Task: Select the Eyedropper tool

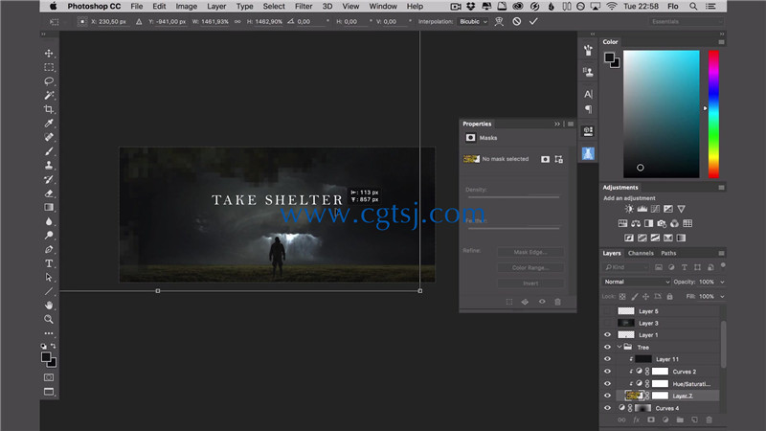Action: [49, 124]
